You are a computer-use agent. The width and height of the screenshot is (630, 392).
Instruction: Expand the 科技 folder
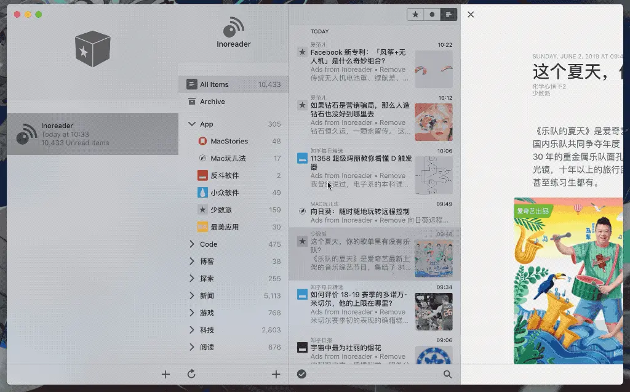tap(192, 330)
